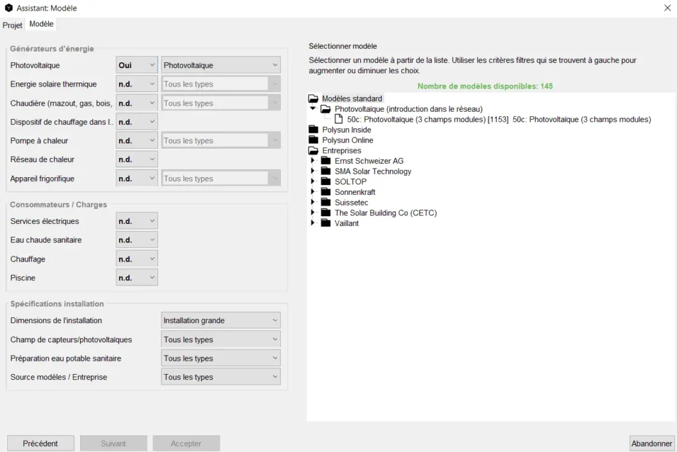Click the Modèles standard folder icon
The width and height of the screenshot is (677, 452).
313,98
